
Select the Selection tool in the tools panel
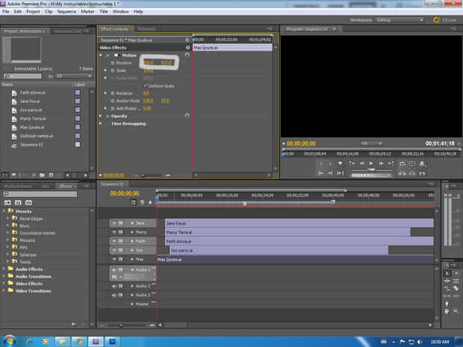447,273
